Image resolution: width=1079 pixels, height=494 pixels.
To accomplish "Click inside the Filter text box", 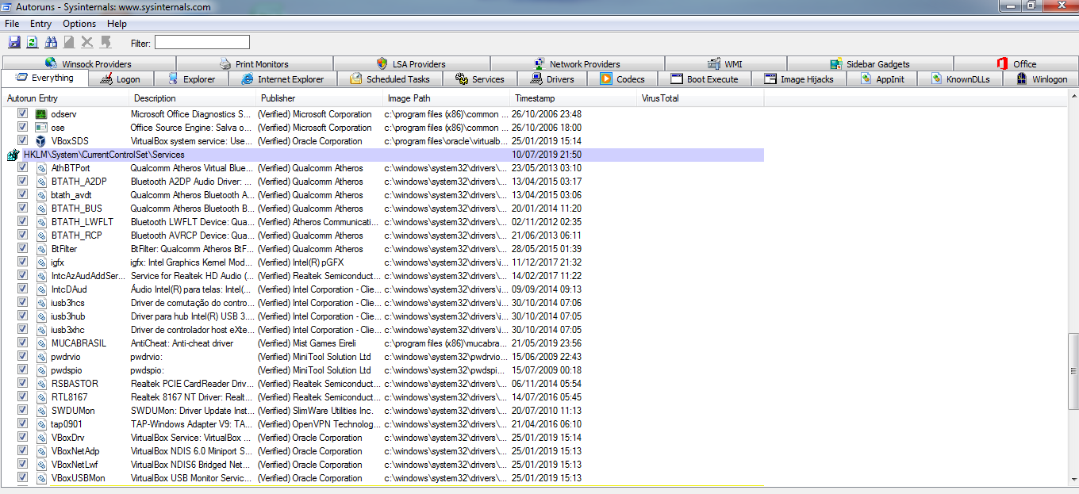I will click(x=202, y=42).
